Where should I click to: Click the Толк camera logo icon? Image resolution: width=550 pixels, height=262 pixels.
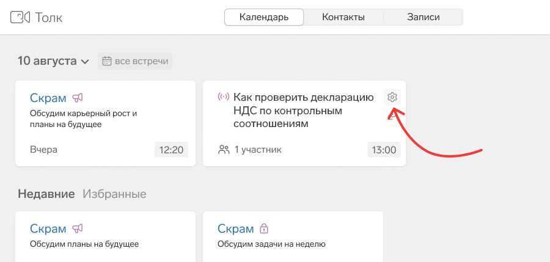[x=20, y=17]
